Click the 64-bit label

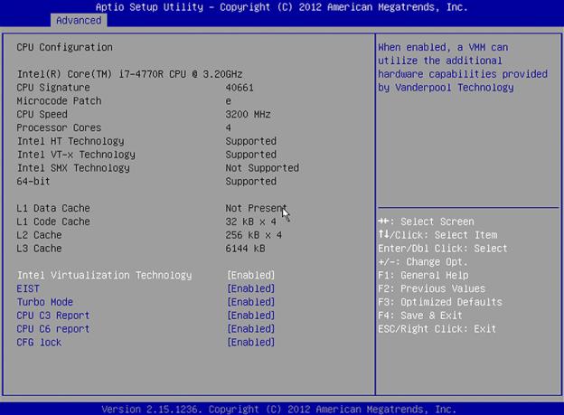33,182
